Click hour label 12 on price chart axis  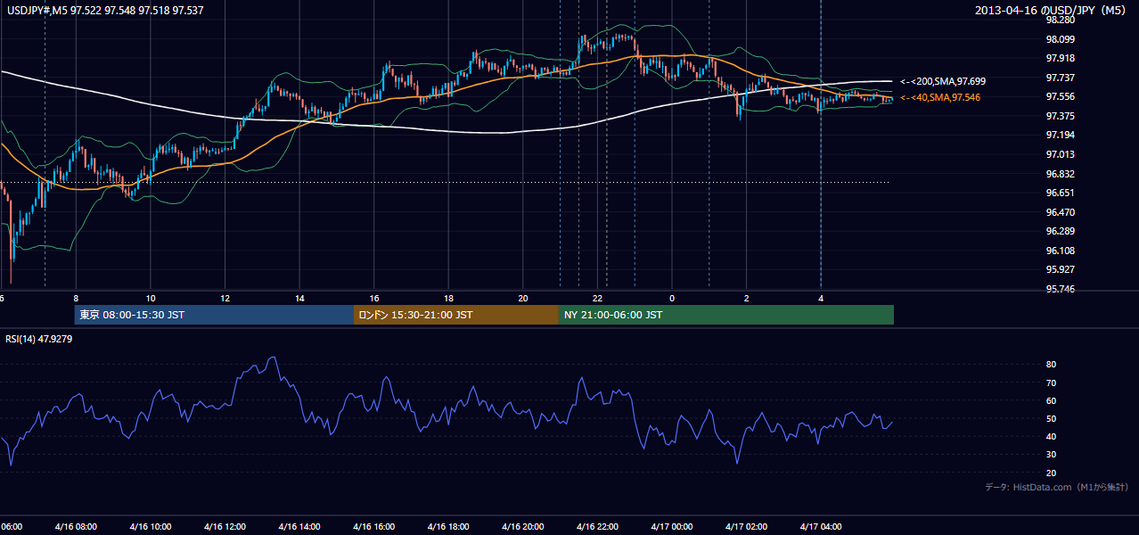click(225, 298)
